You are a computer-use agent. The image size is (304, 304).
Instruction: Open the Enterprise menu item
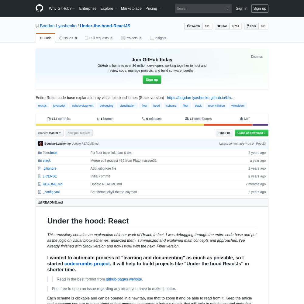click(x=88, y=8)
